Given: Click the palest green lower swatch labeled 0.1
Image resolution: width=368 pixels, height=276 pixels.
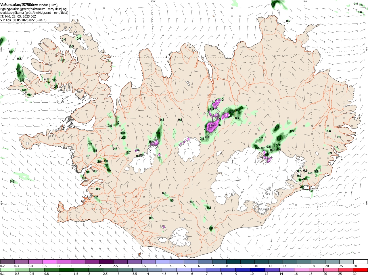Looking at the screenshot, I should 7,270.
